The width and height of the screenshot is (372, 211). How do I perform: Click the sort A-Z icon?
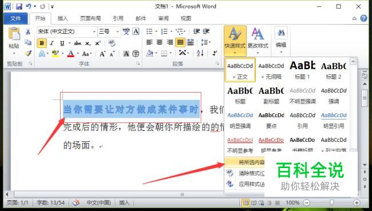[200, 53]
